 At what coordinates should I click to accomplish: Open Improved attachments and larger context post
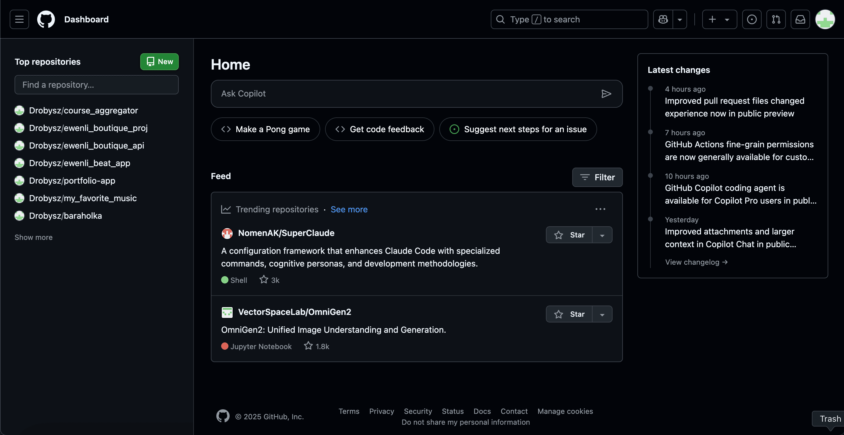coord(730,238)
